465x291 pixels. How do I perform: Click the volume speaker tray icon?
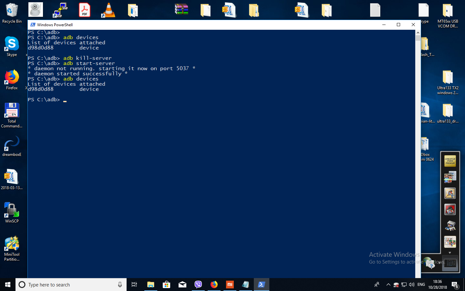point(411,285)
